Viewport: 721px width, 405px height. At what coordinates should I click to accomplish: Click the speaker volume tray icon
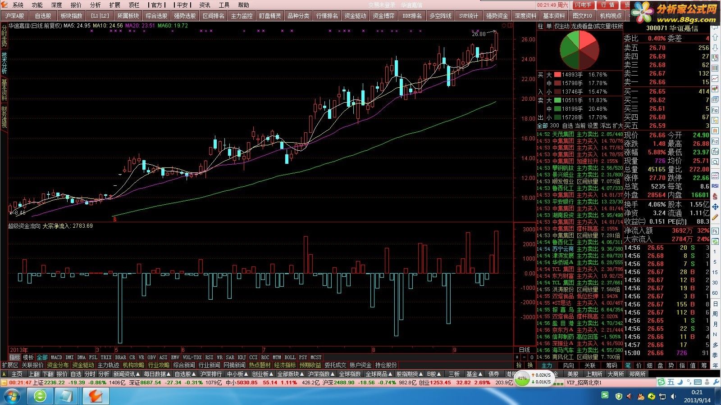point(673,396)
